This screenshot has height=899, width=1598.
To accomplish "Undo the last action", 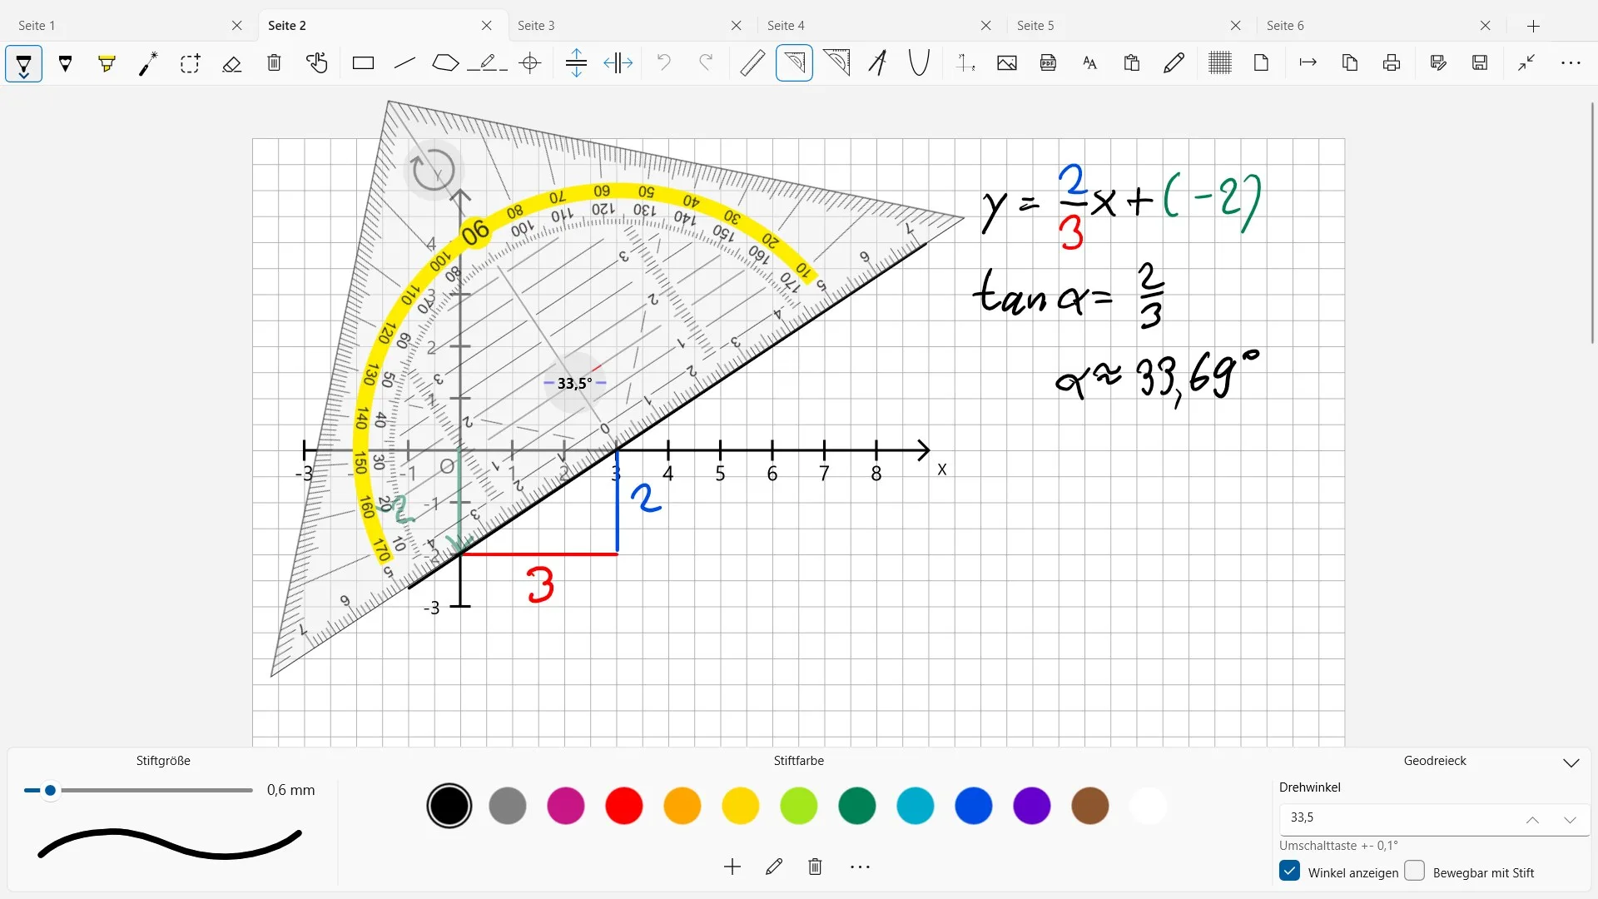I will (x=663, y=63).
